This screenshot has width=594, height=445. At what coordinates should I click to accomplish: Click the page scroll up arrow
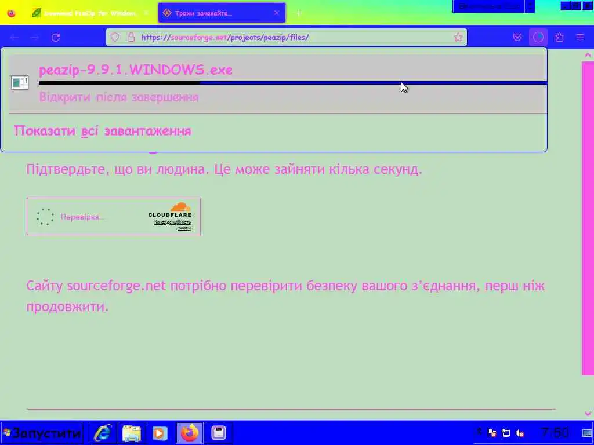(588, 55)
